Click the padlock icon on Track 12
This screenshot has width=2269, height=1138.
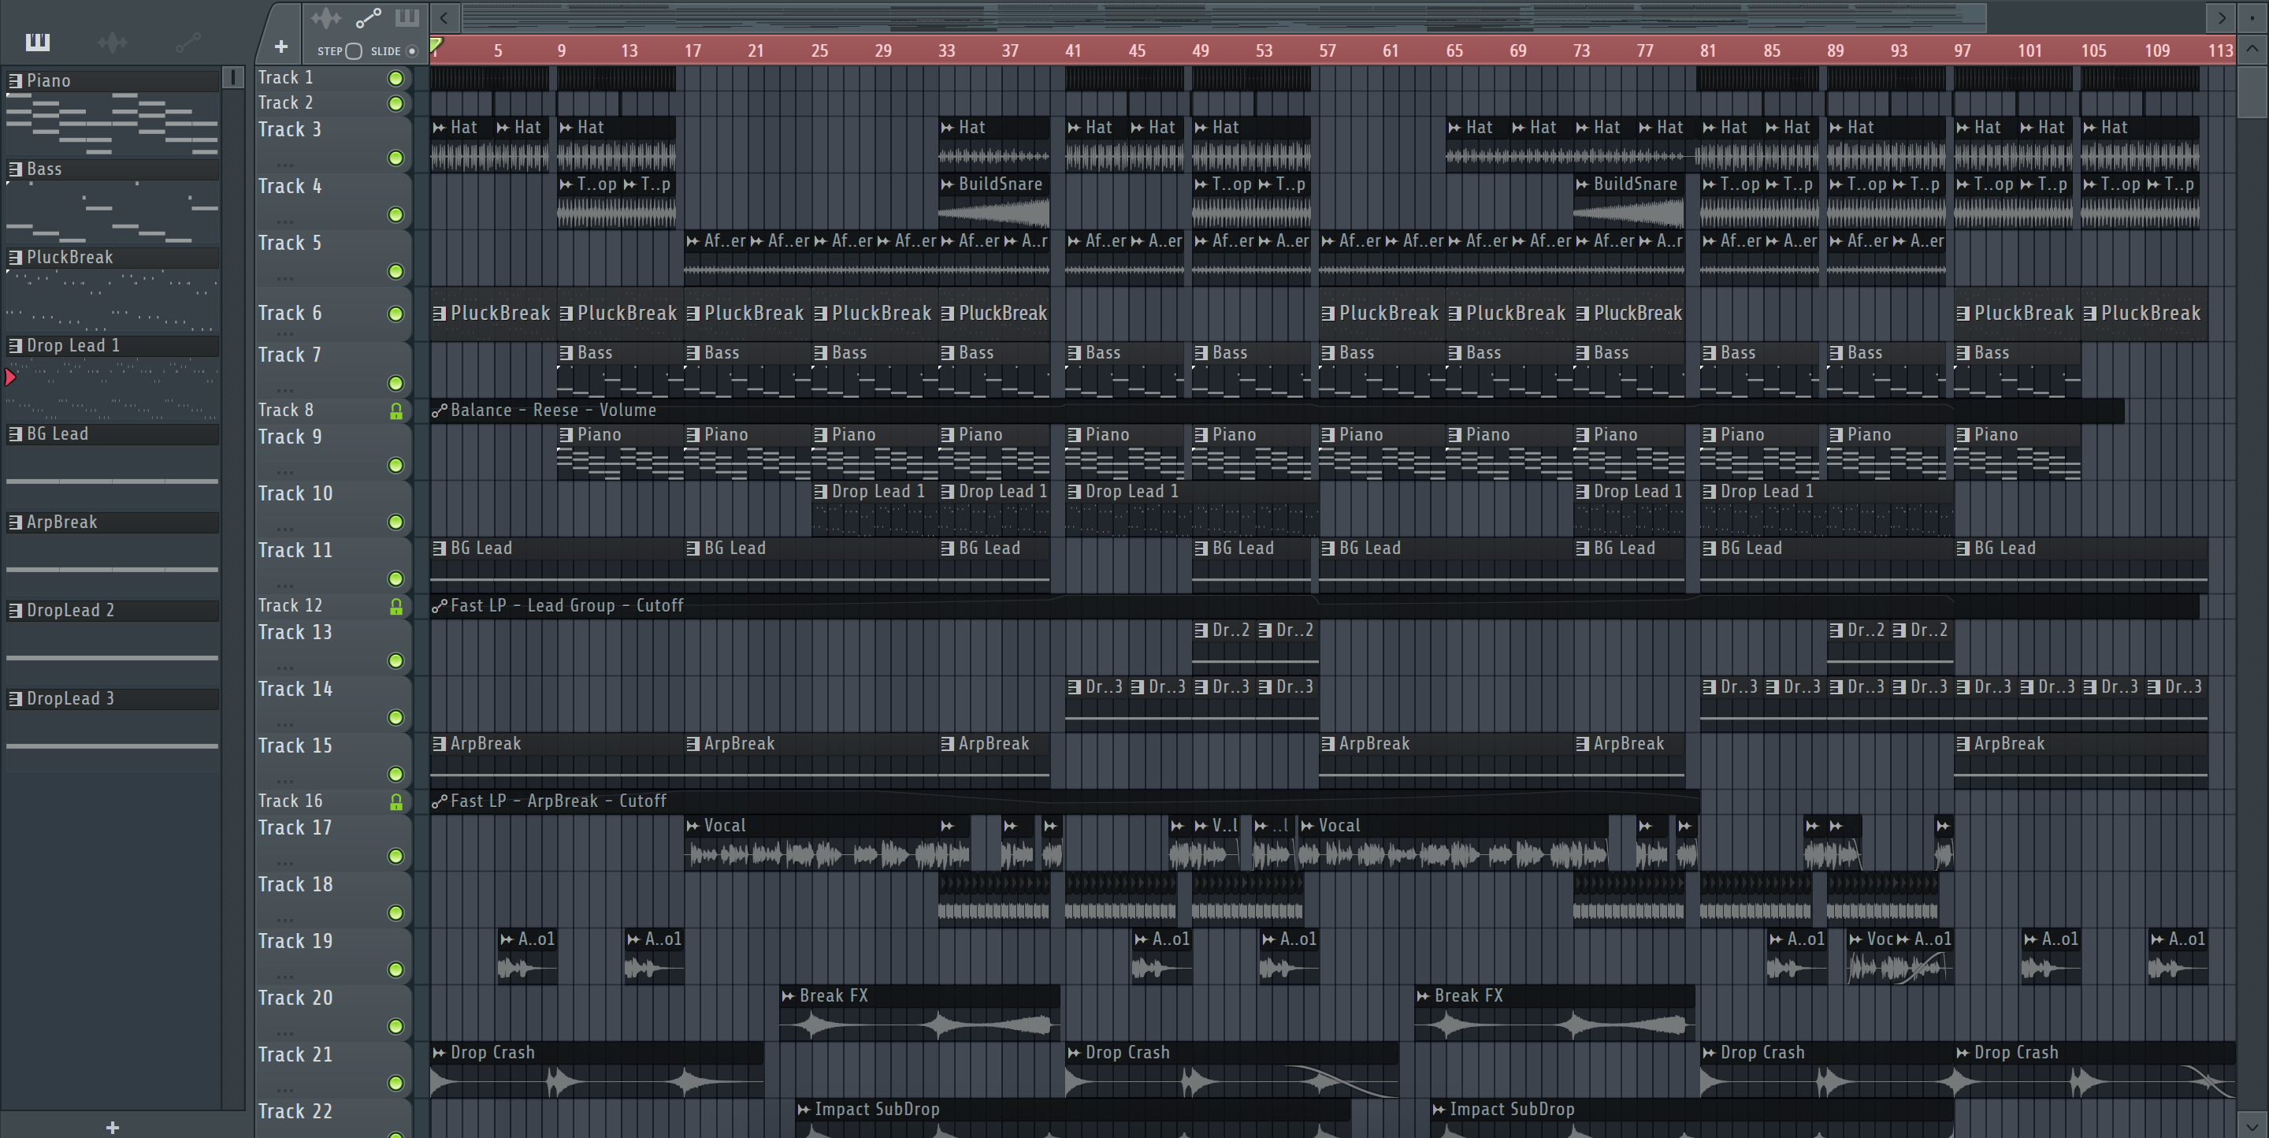(x=395, y=606)
